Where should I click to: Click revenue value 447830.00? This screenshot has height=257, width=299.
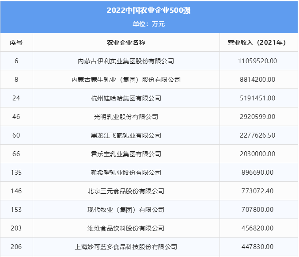[x=257, y=247]
